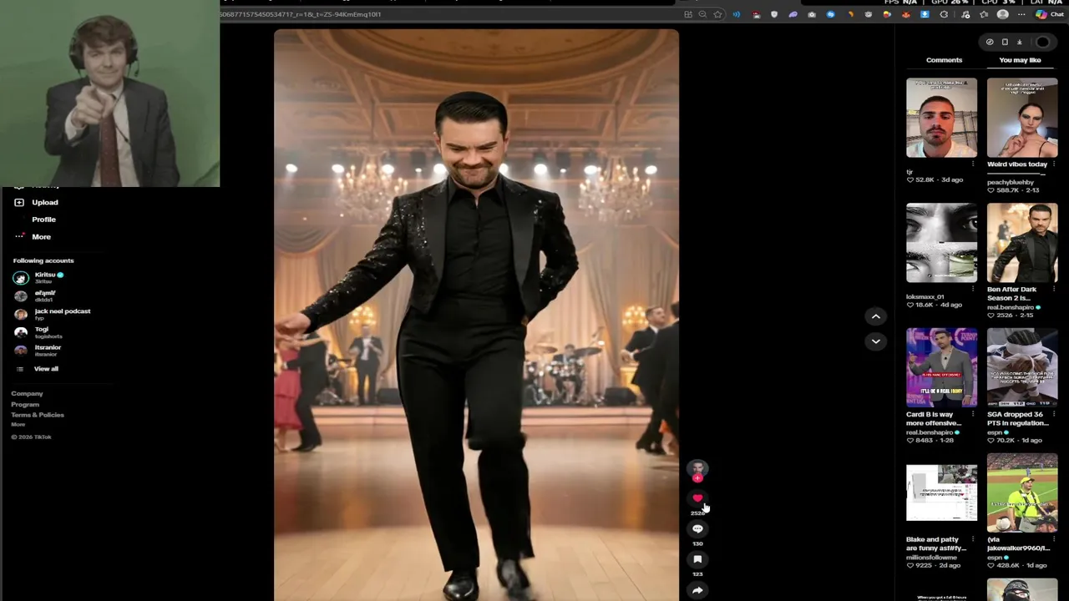This screenshot has height=601, width=1069.
Task: Go to next video with the down chevron
Action: (x=875, y=341)
